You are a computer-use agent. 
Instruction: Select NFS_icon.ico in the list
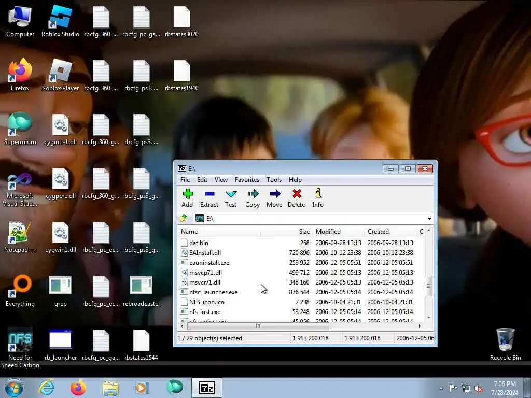(x=301, y=302)
